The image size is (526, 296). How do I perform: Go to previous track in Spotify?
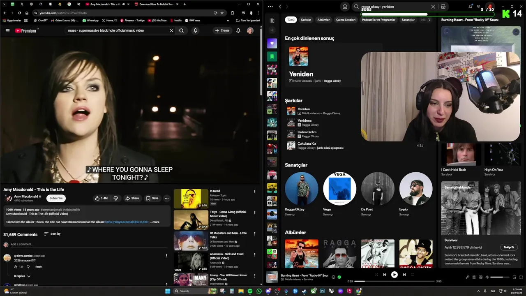click(x=384, y=275)
